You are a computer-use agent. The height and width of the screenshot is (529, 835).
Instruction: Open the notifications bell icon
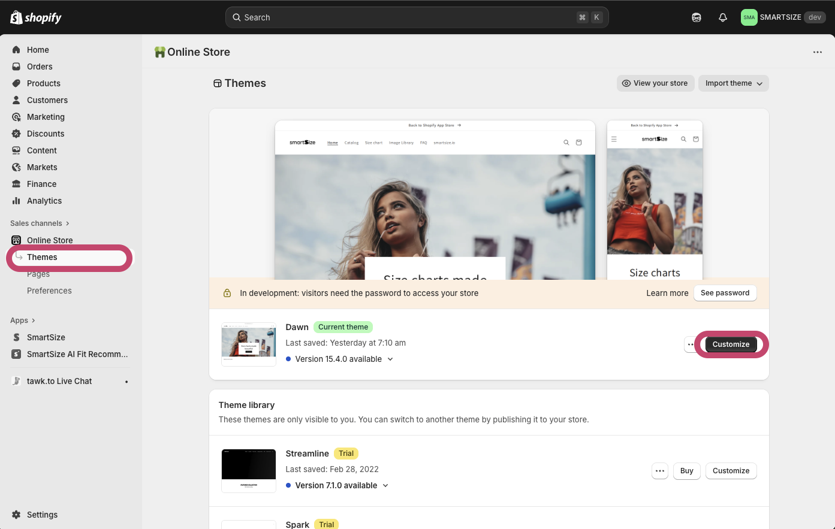[x=723, y=17]
